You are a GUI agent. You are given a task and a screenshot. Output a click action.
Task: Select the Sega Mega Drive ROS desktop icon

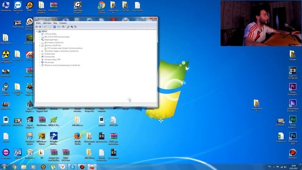(77, 8)
